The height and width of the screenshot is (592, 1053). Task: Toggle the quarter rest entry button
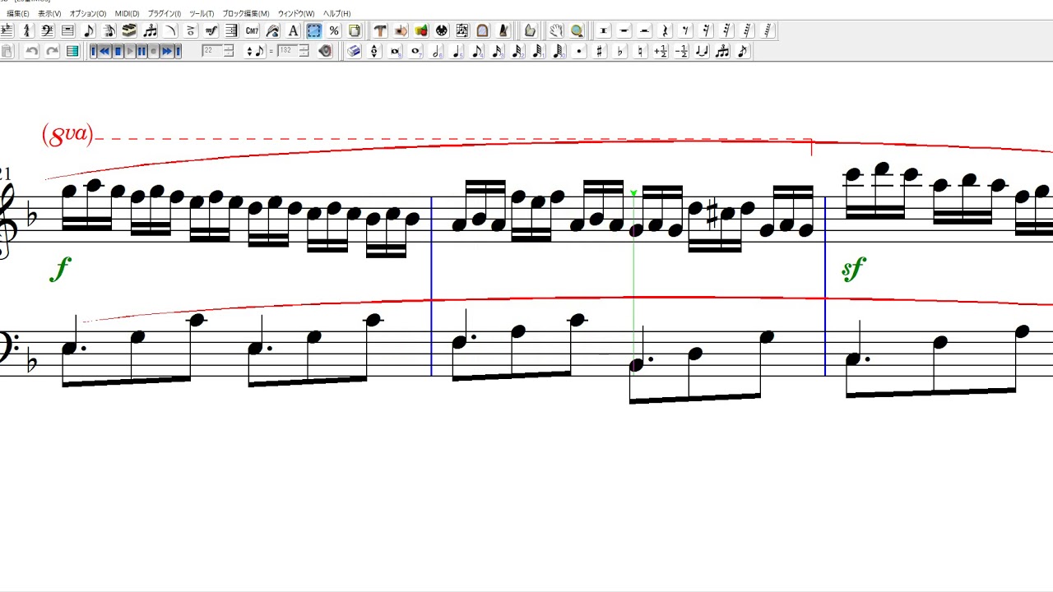pyautogui.click(x=666, y=31)
